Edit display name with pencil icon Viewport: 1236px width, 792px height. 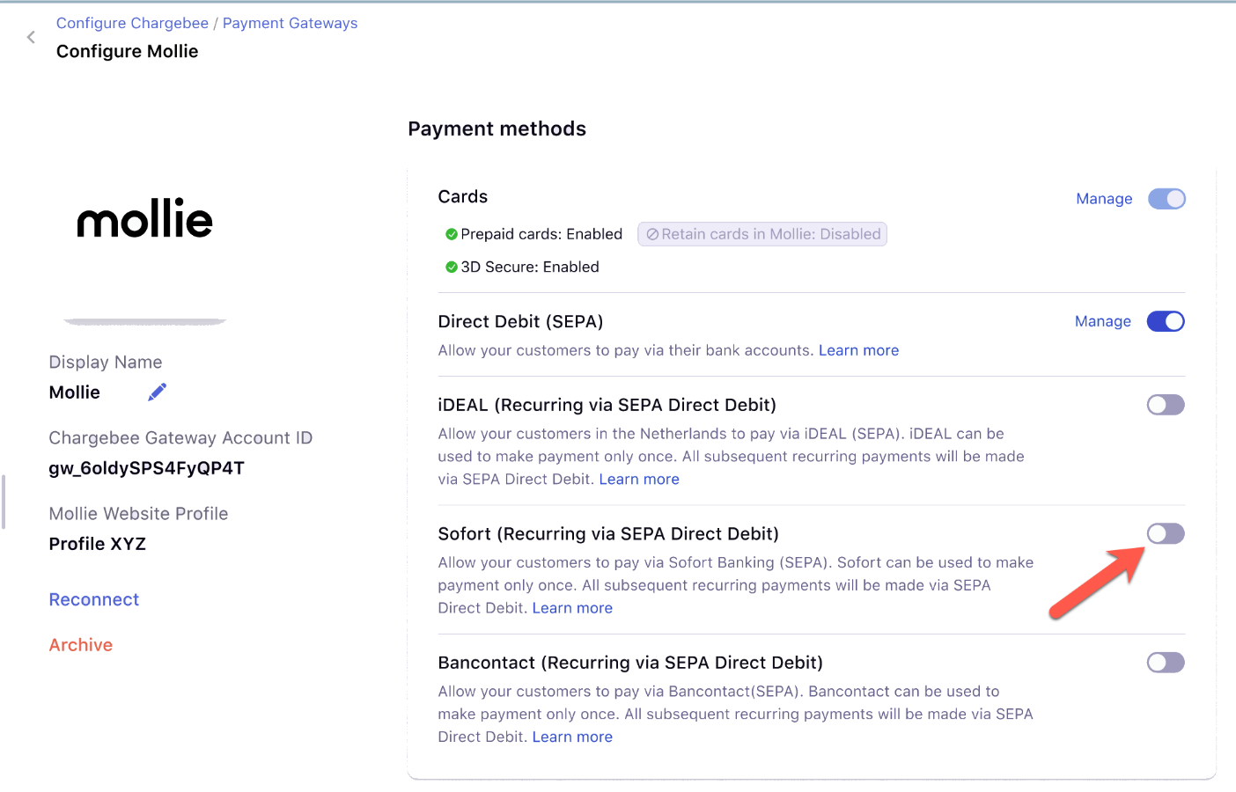[157, 392]
